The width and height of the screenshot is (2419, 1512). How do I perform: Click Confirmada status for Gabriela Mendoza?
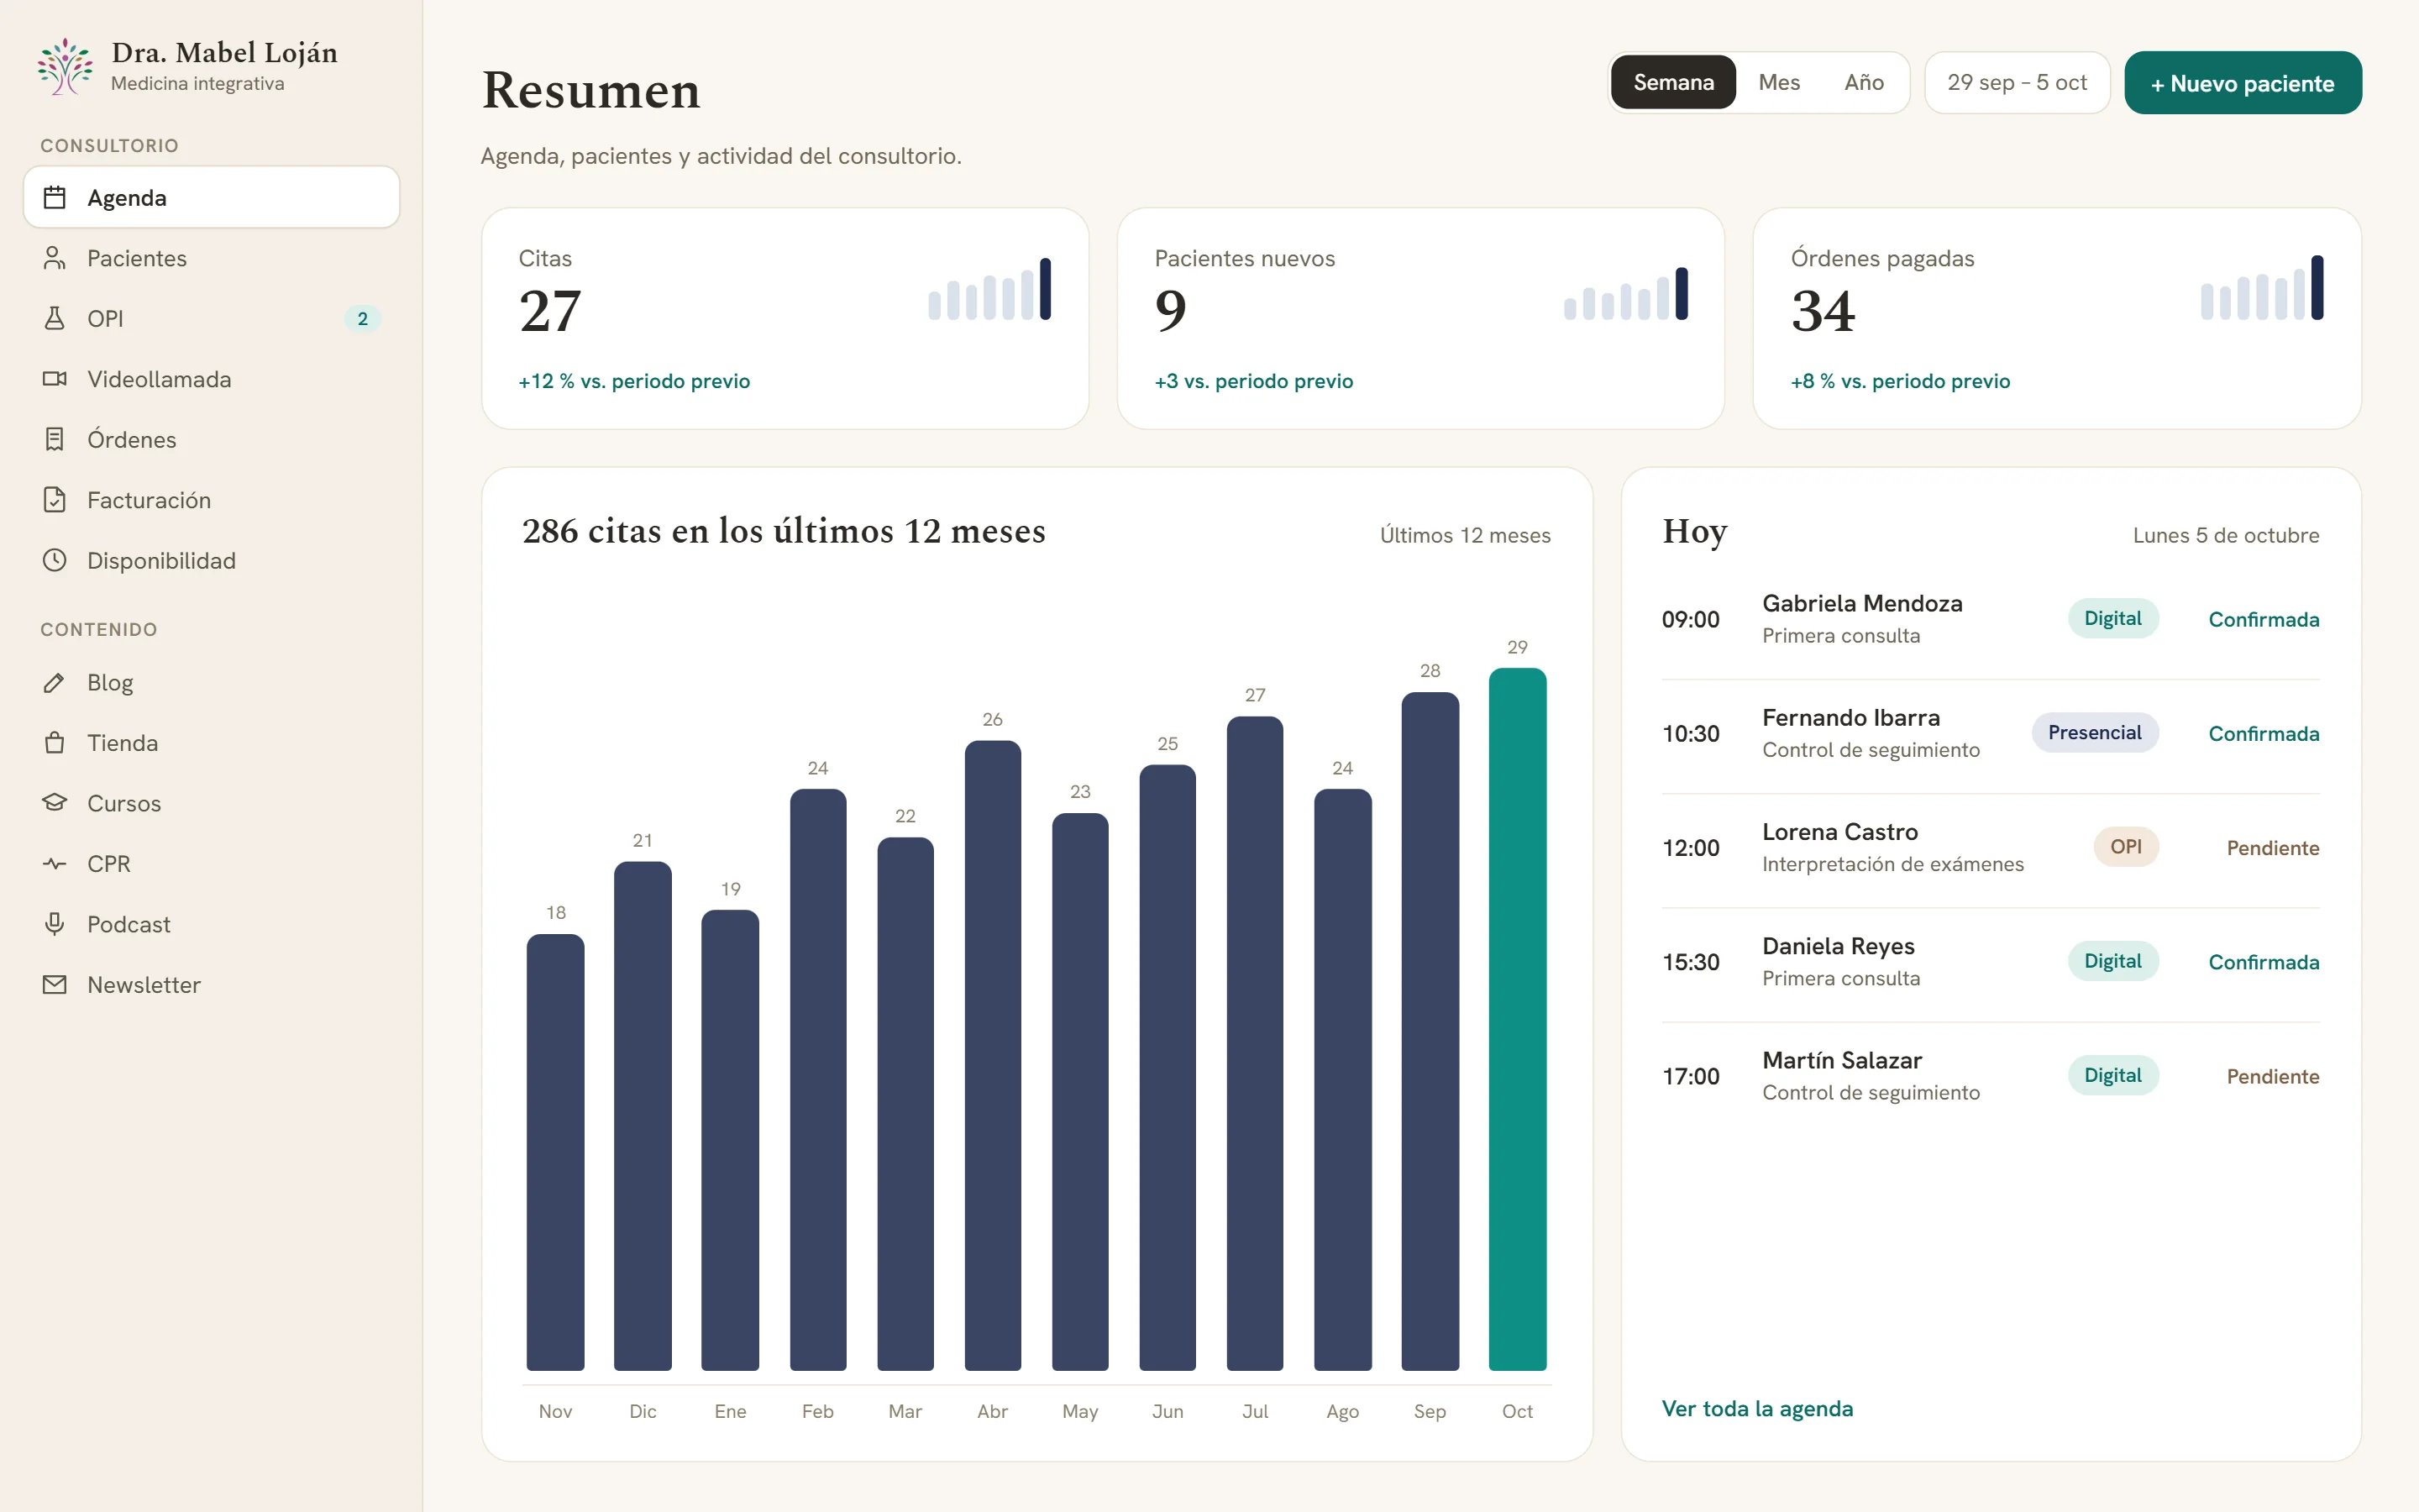click(2263, 619)
